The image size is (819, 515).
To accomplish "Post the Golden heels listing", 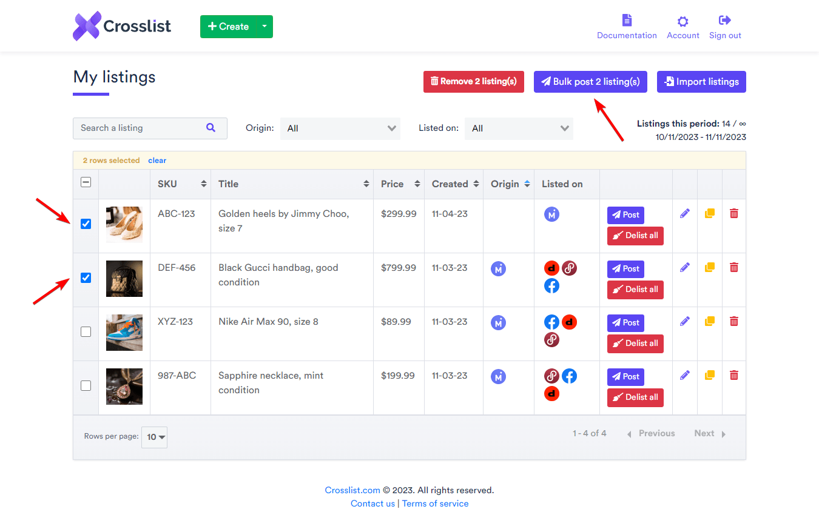I will coord(625,215).
